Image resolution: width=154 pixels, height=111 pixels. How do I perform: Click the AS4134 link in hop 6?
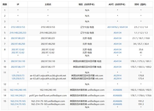pos(118,38)
